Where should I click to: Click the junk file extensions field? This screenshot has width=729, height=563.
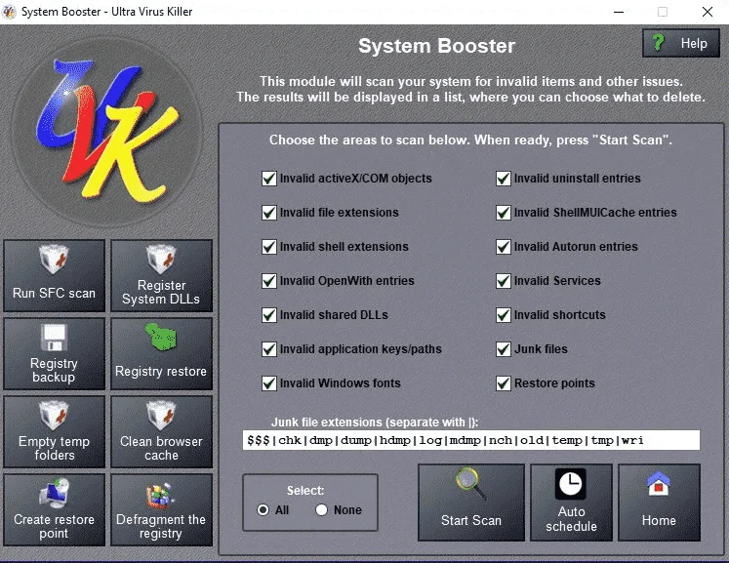click(471, 440)
